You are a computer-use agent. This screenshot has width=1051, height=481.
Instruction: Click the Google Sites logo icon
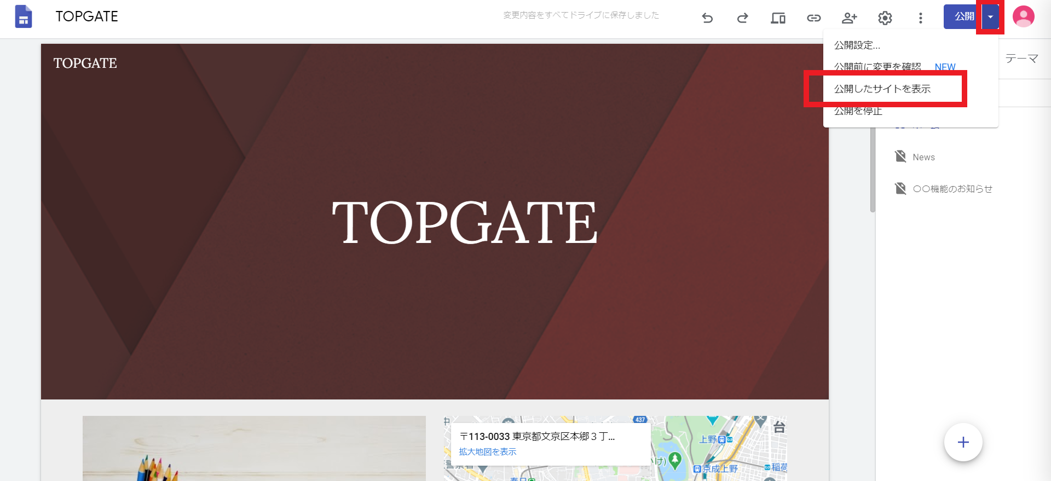click(23, 16)
